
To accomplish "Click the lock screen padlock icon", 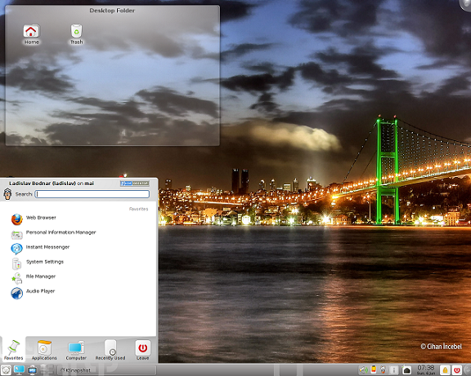I will (445, 370).
